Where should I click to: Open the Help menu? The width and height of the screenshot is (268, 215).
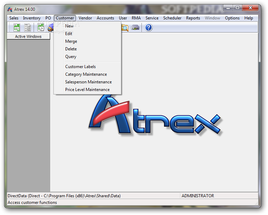pyautogui.click(x=249, y=18)
